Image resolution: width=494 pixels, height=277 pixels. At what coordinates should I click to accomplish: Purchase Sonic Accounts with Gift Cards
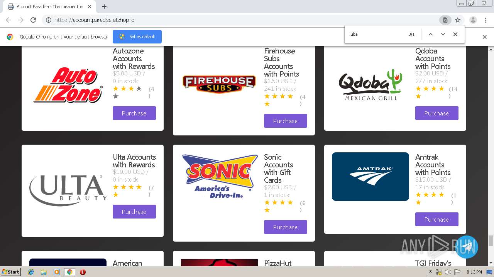[x=286, y=227]
